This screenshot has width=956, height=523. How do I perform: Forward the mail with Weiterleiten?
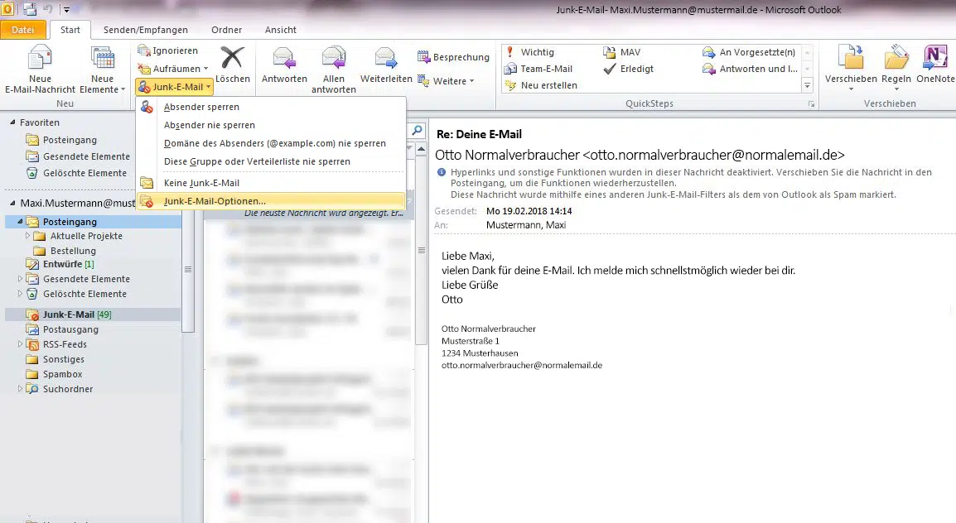tap(386, 65)
